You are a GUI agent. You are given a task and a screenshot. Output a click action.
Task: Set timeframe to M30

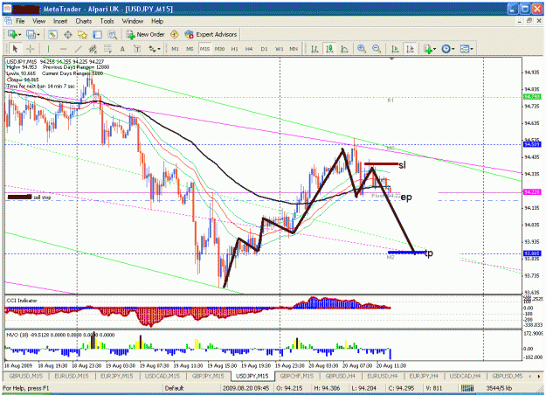click(x=219, y=49)
